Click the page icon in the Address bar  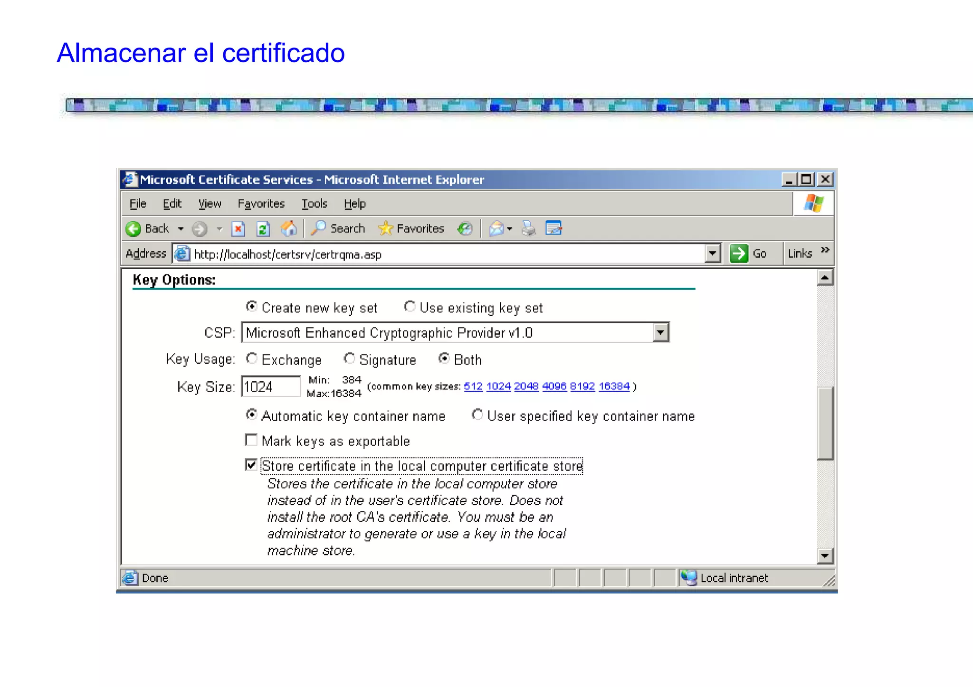[182, 254]
